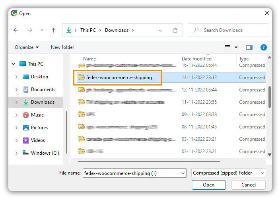The width and height of the screenshot is (280, 200).
Task: Click the zip icon of fedex-woocommerce-shipping
Action: point(82,77)
